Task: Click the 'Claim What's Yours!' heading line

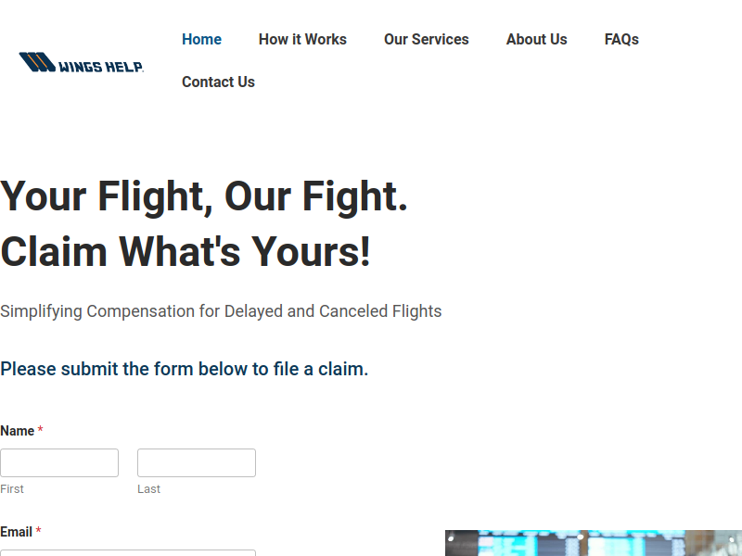Action: coord(185,251)
